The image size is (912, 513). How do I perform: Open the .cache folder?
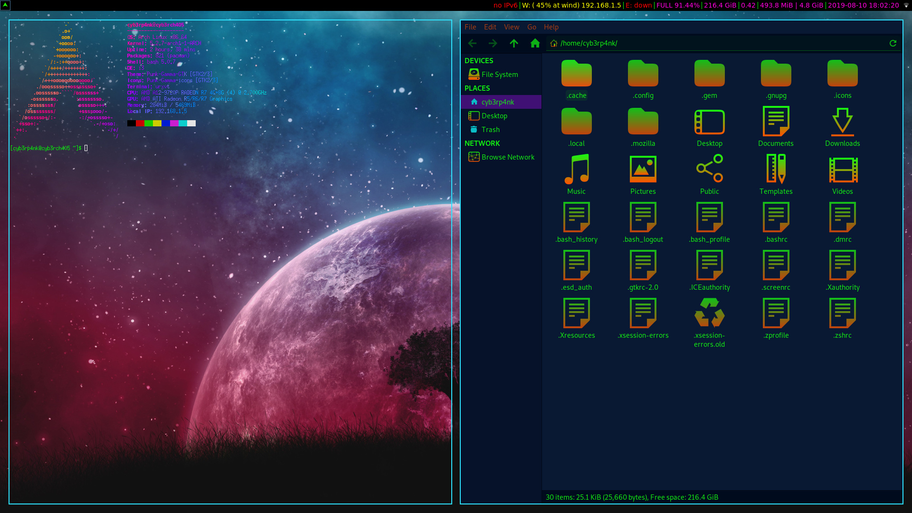coord(577,79)
